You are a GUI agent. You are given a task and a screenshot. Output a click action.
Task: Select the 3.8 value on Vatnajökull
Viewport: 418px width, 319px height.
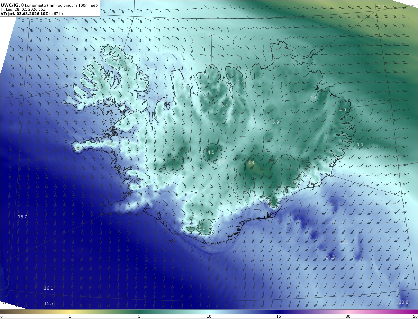click(250, 162)
